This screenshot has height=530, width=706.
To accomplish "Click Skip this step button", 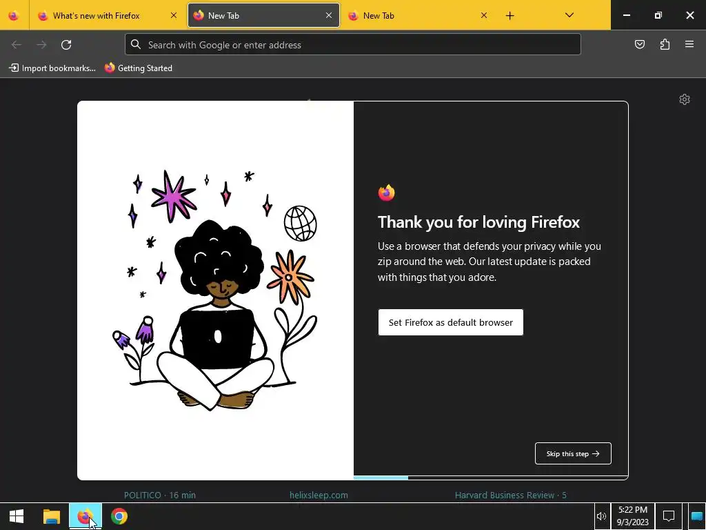I will click(573, 453).
